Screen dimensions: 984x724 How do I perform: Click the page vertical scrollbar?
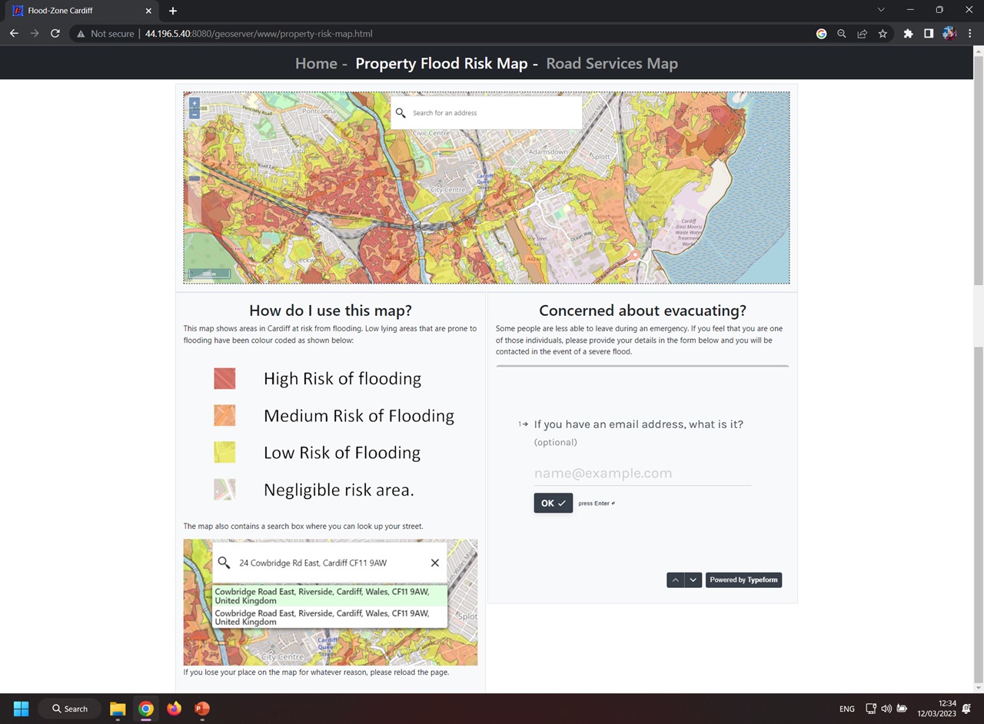(978, 369)
